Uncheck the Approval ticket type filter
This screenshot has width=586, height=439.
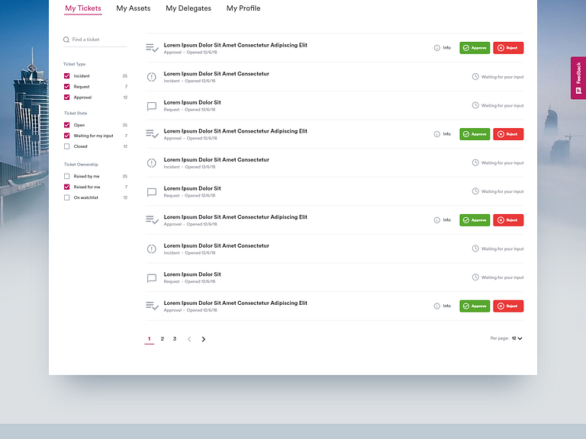point(67,98)
